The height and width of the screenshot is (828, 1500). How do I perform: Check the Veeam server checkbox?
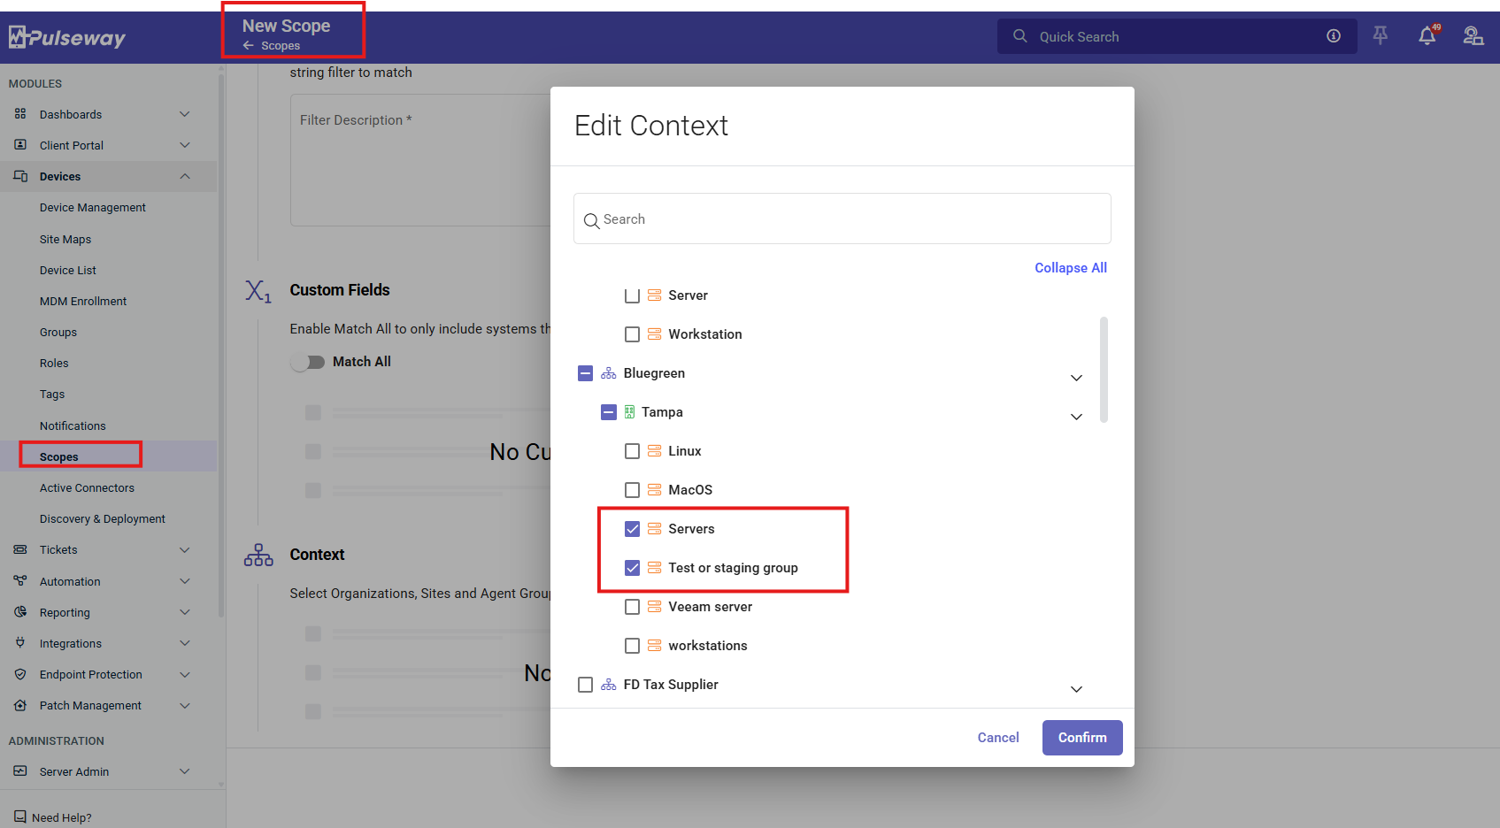[632, 607]
